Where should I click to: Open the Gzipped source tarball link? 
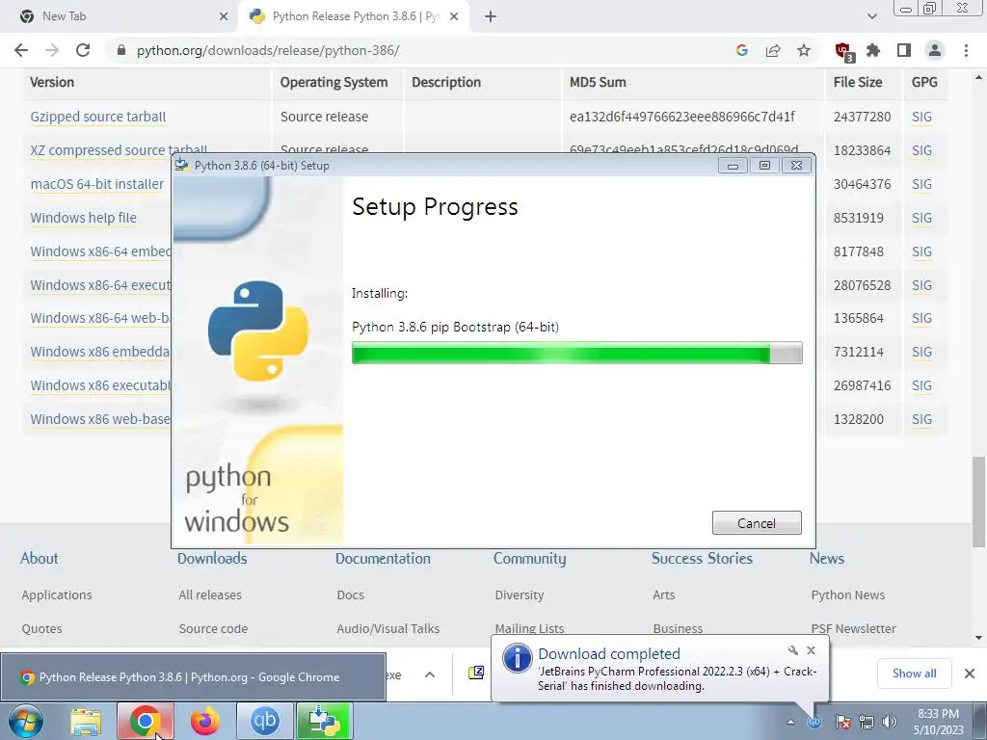(97, 117)
